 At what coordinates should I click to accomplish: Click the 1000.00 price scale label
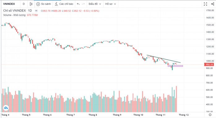coord(210,61)
